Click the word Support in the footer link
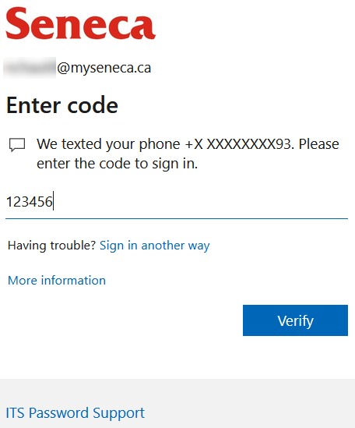This screenshot has width=355, height=428. (x=118, y=413)
